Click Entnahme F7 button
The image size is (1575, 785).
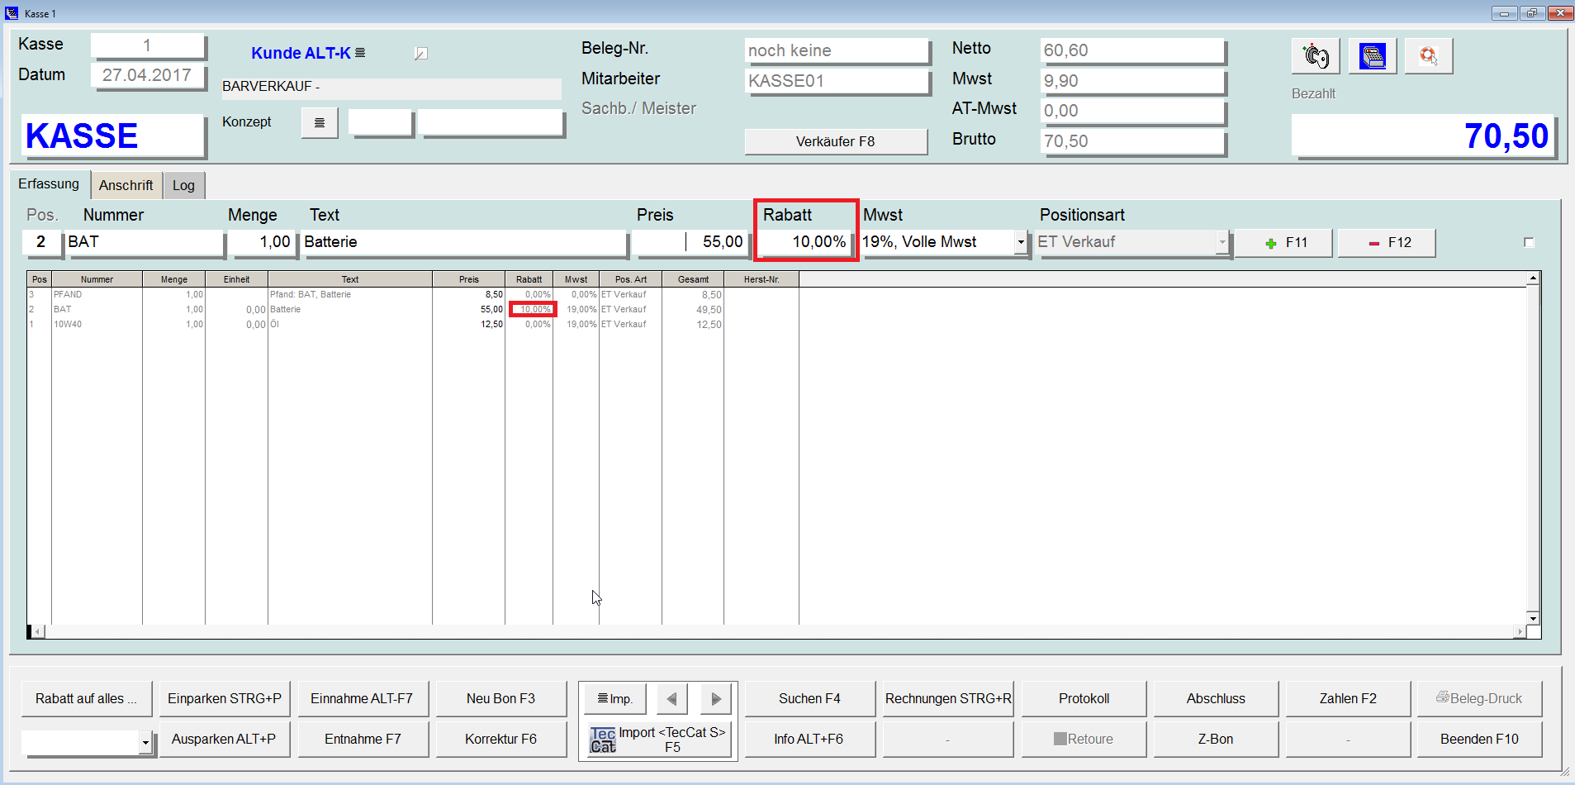click(x=363, y=739)
